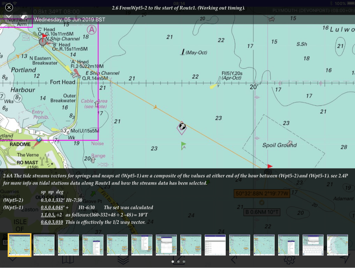Collapse the top-left down chevron
The height and width of the screenshot is (268, 355).
pyautogui.click(x=9, y=16)
